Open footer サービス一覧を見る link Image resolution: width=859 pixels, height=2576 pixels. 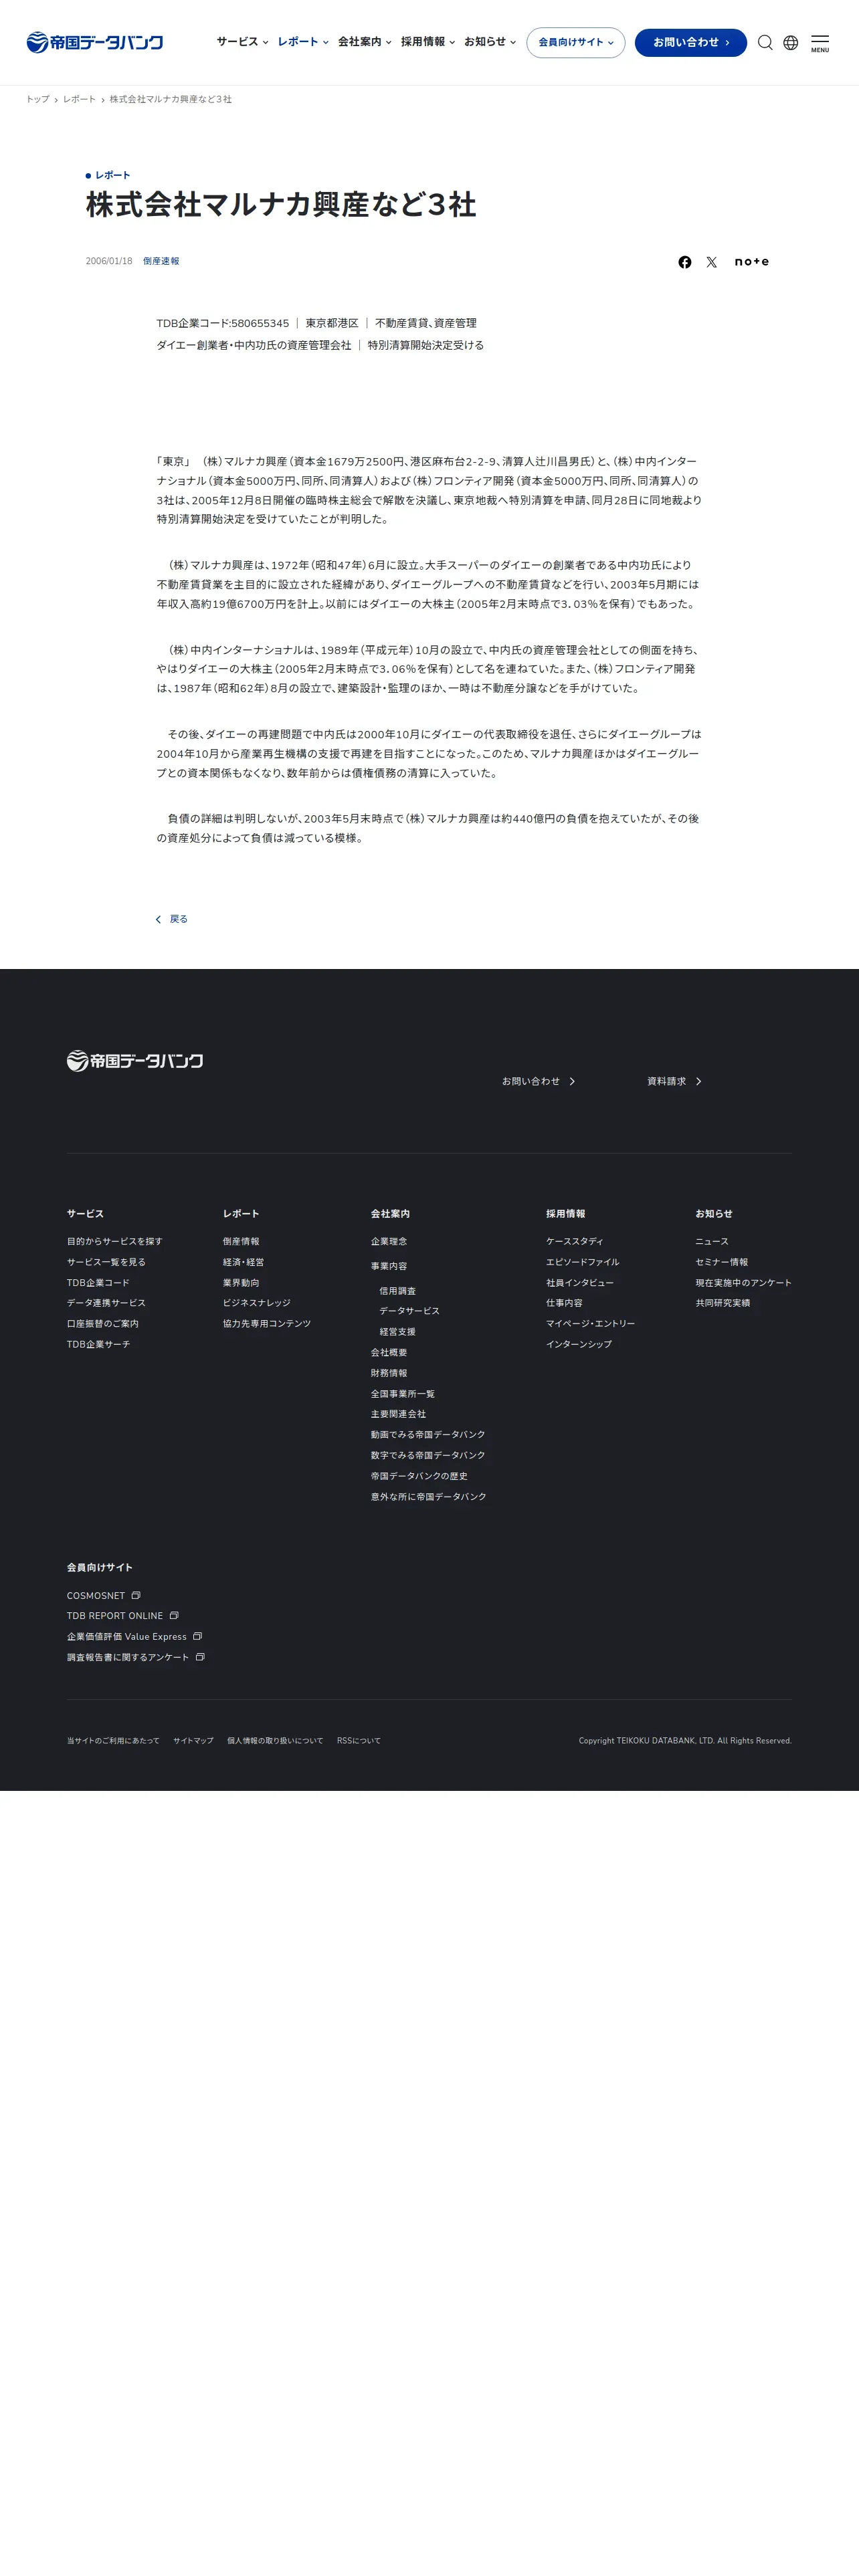[x=106, y=1262]
